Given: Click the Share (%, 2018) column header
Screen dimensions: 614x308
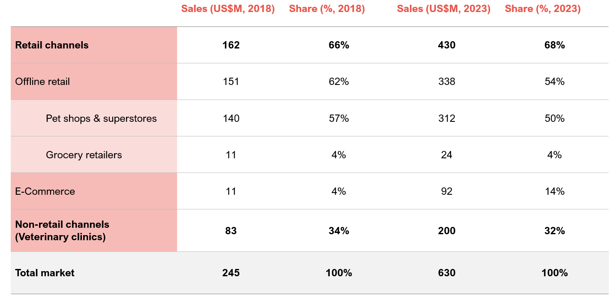Looking at the screenshot, I should 327,9.
